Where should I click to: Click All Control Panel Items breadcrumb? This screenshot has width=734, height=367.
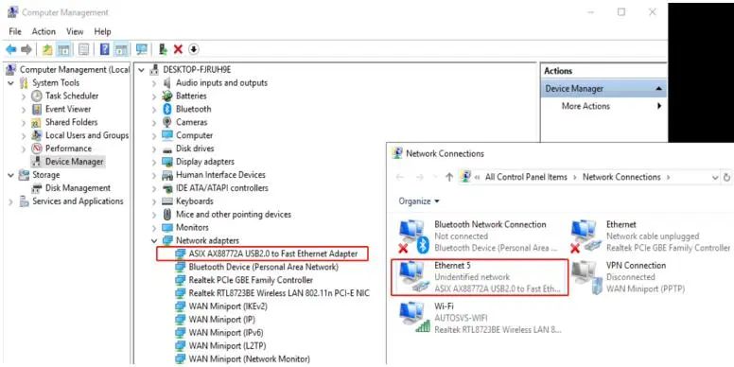[526, 178]
